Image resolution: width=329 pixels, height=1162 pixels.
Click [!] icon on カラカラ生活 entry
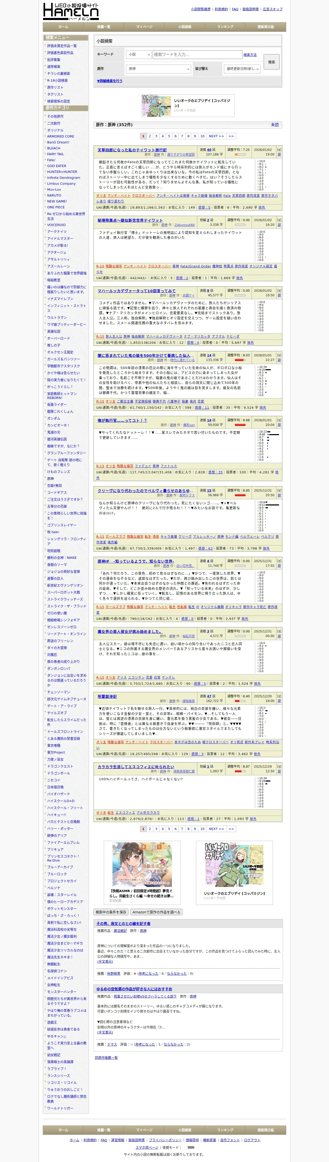pos(279,766)
